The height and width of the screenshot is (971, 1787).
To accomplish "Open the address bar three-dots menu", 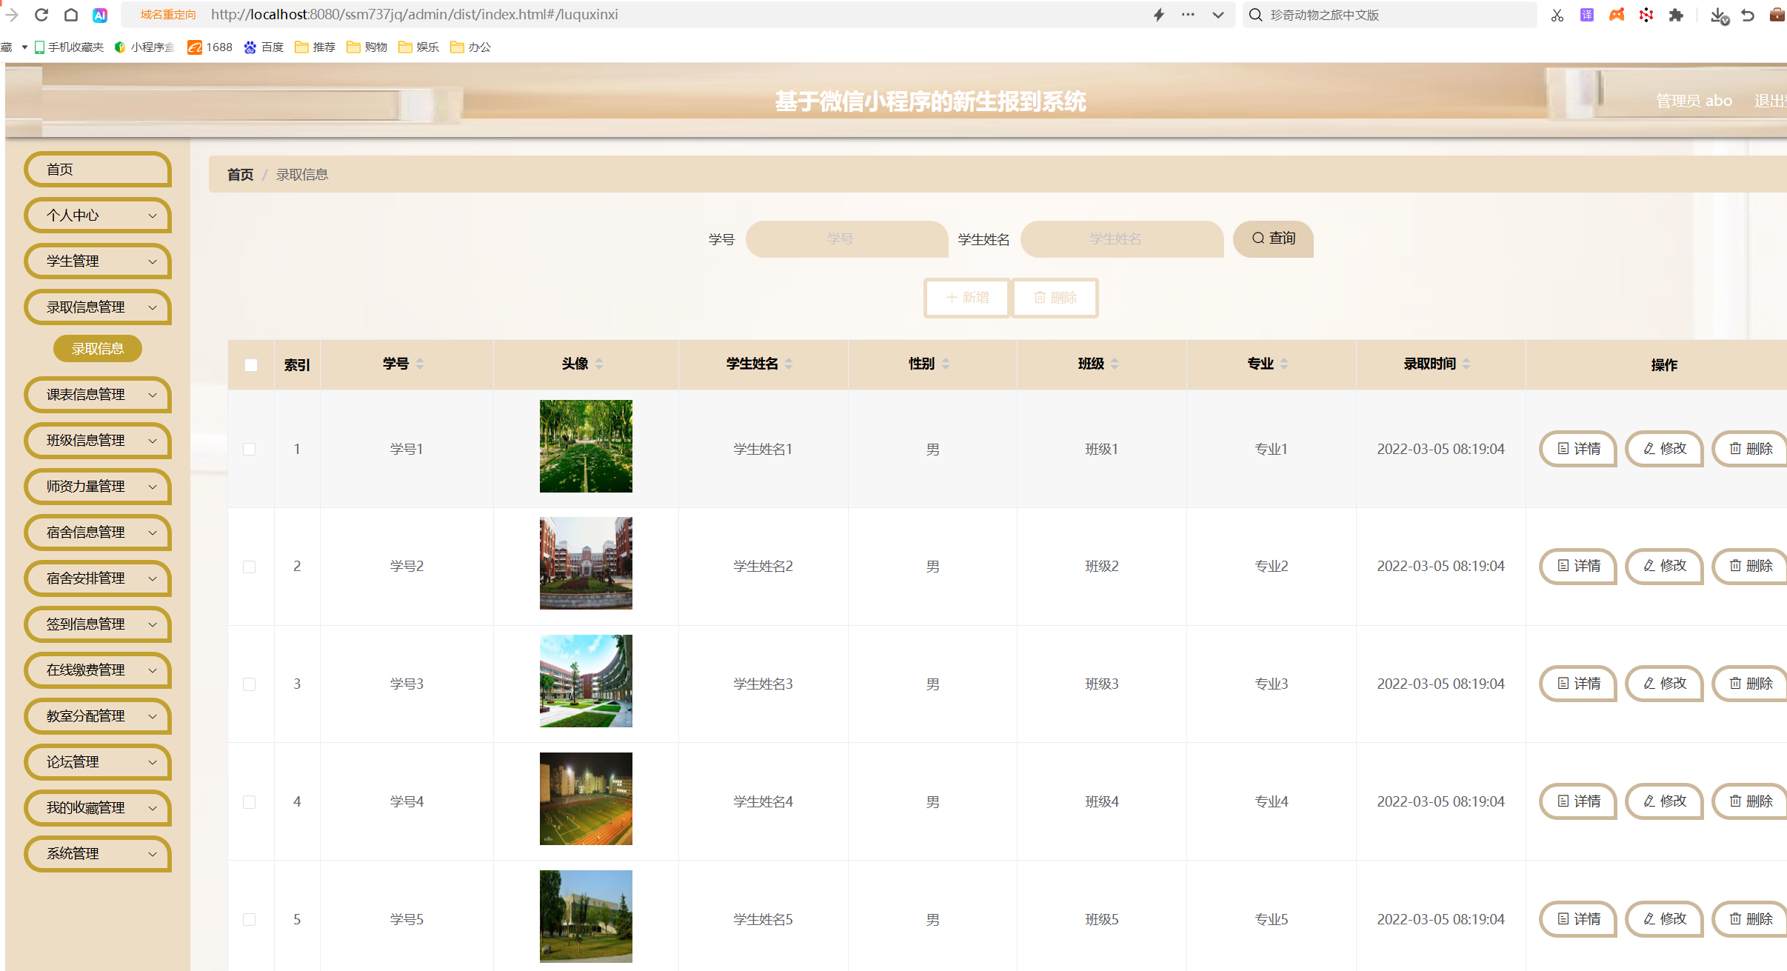I will pyautogui.click(x=1188, y=15).
